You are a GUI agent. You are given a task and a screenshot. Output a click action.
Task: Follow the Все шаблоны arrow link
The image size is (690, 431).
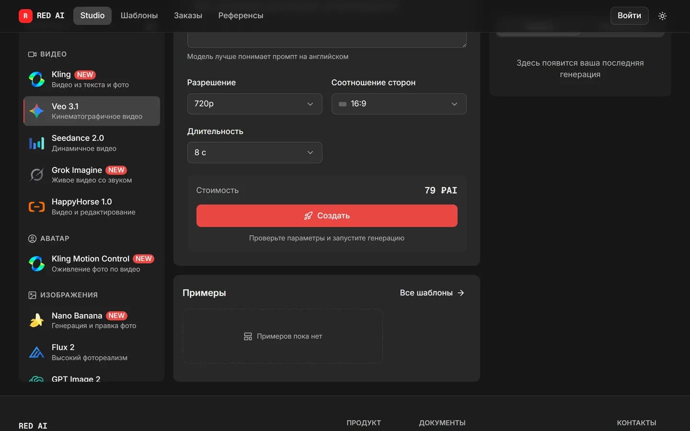pos(432,293)
